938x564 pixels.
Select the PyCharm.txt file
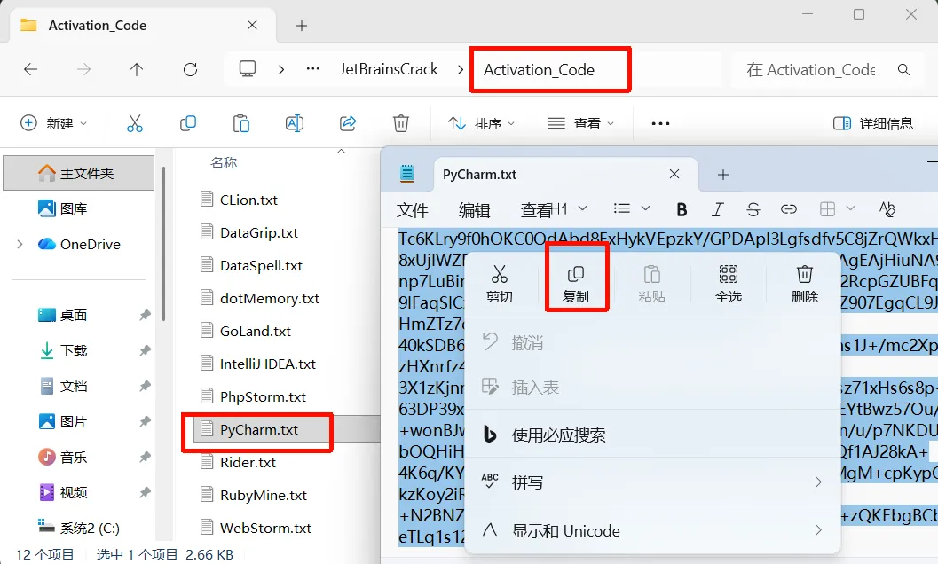point(258,429)
